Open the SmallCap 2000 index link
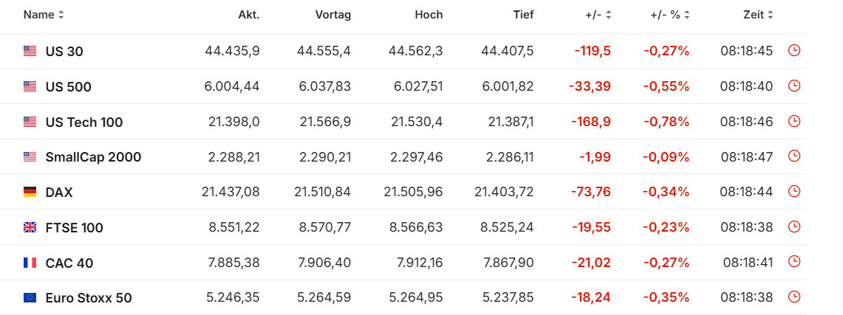843x315 pixels. pyautogui.click(x=93, y=157)
